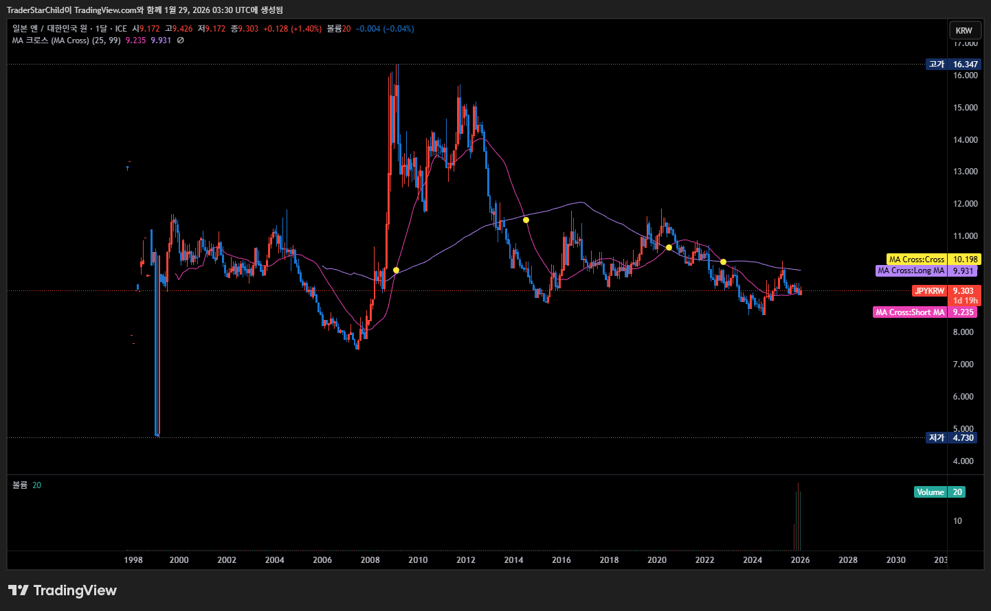Open the KRW currency selector
Screen dimensions: 991x611
click(x=964, y=30)
